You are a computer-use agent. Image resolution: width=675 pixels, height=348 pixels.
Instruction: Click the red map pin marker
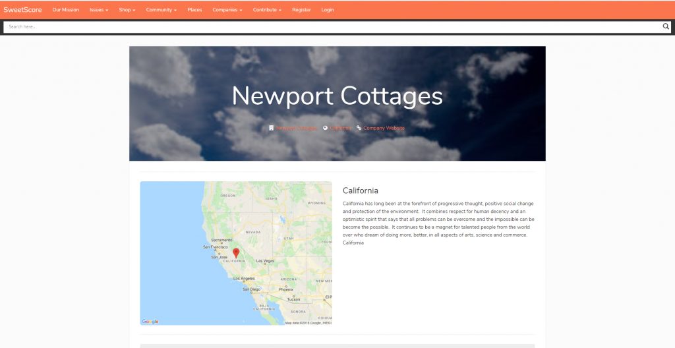(236, 253)
